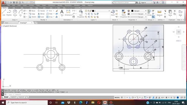Click the black layer color swatch
Screen dimensions: 187x105
coord(93,11)
